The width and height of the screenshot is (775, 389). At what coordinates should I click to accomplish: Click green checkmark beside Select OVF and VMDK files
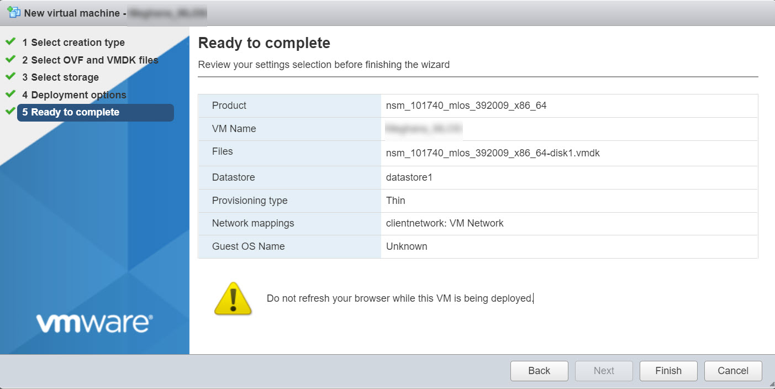(10, 59)
